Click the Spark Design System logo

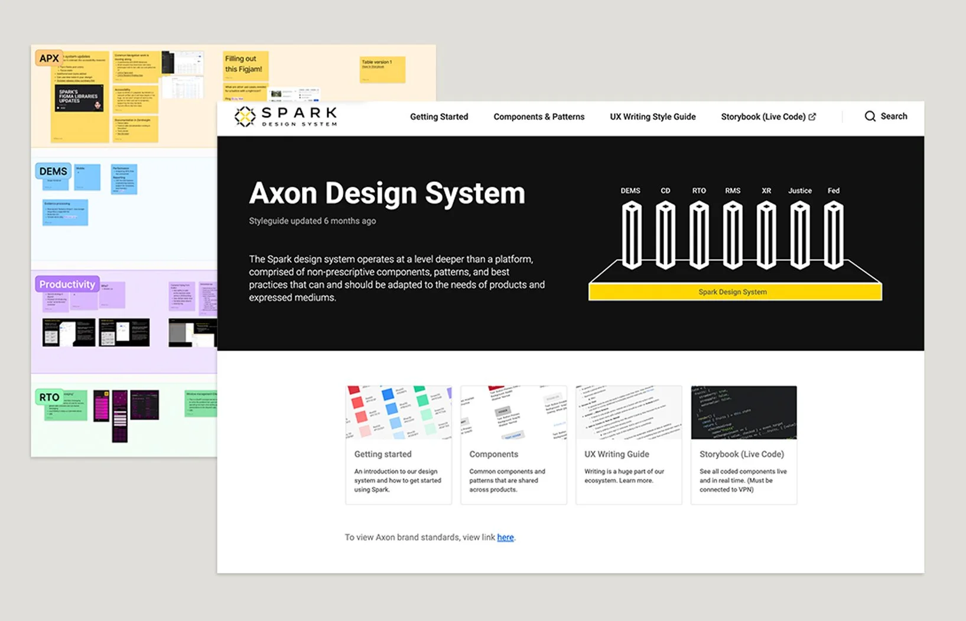(285, 116)
